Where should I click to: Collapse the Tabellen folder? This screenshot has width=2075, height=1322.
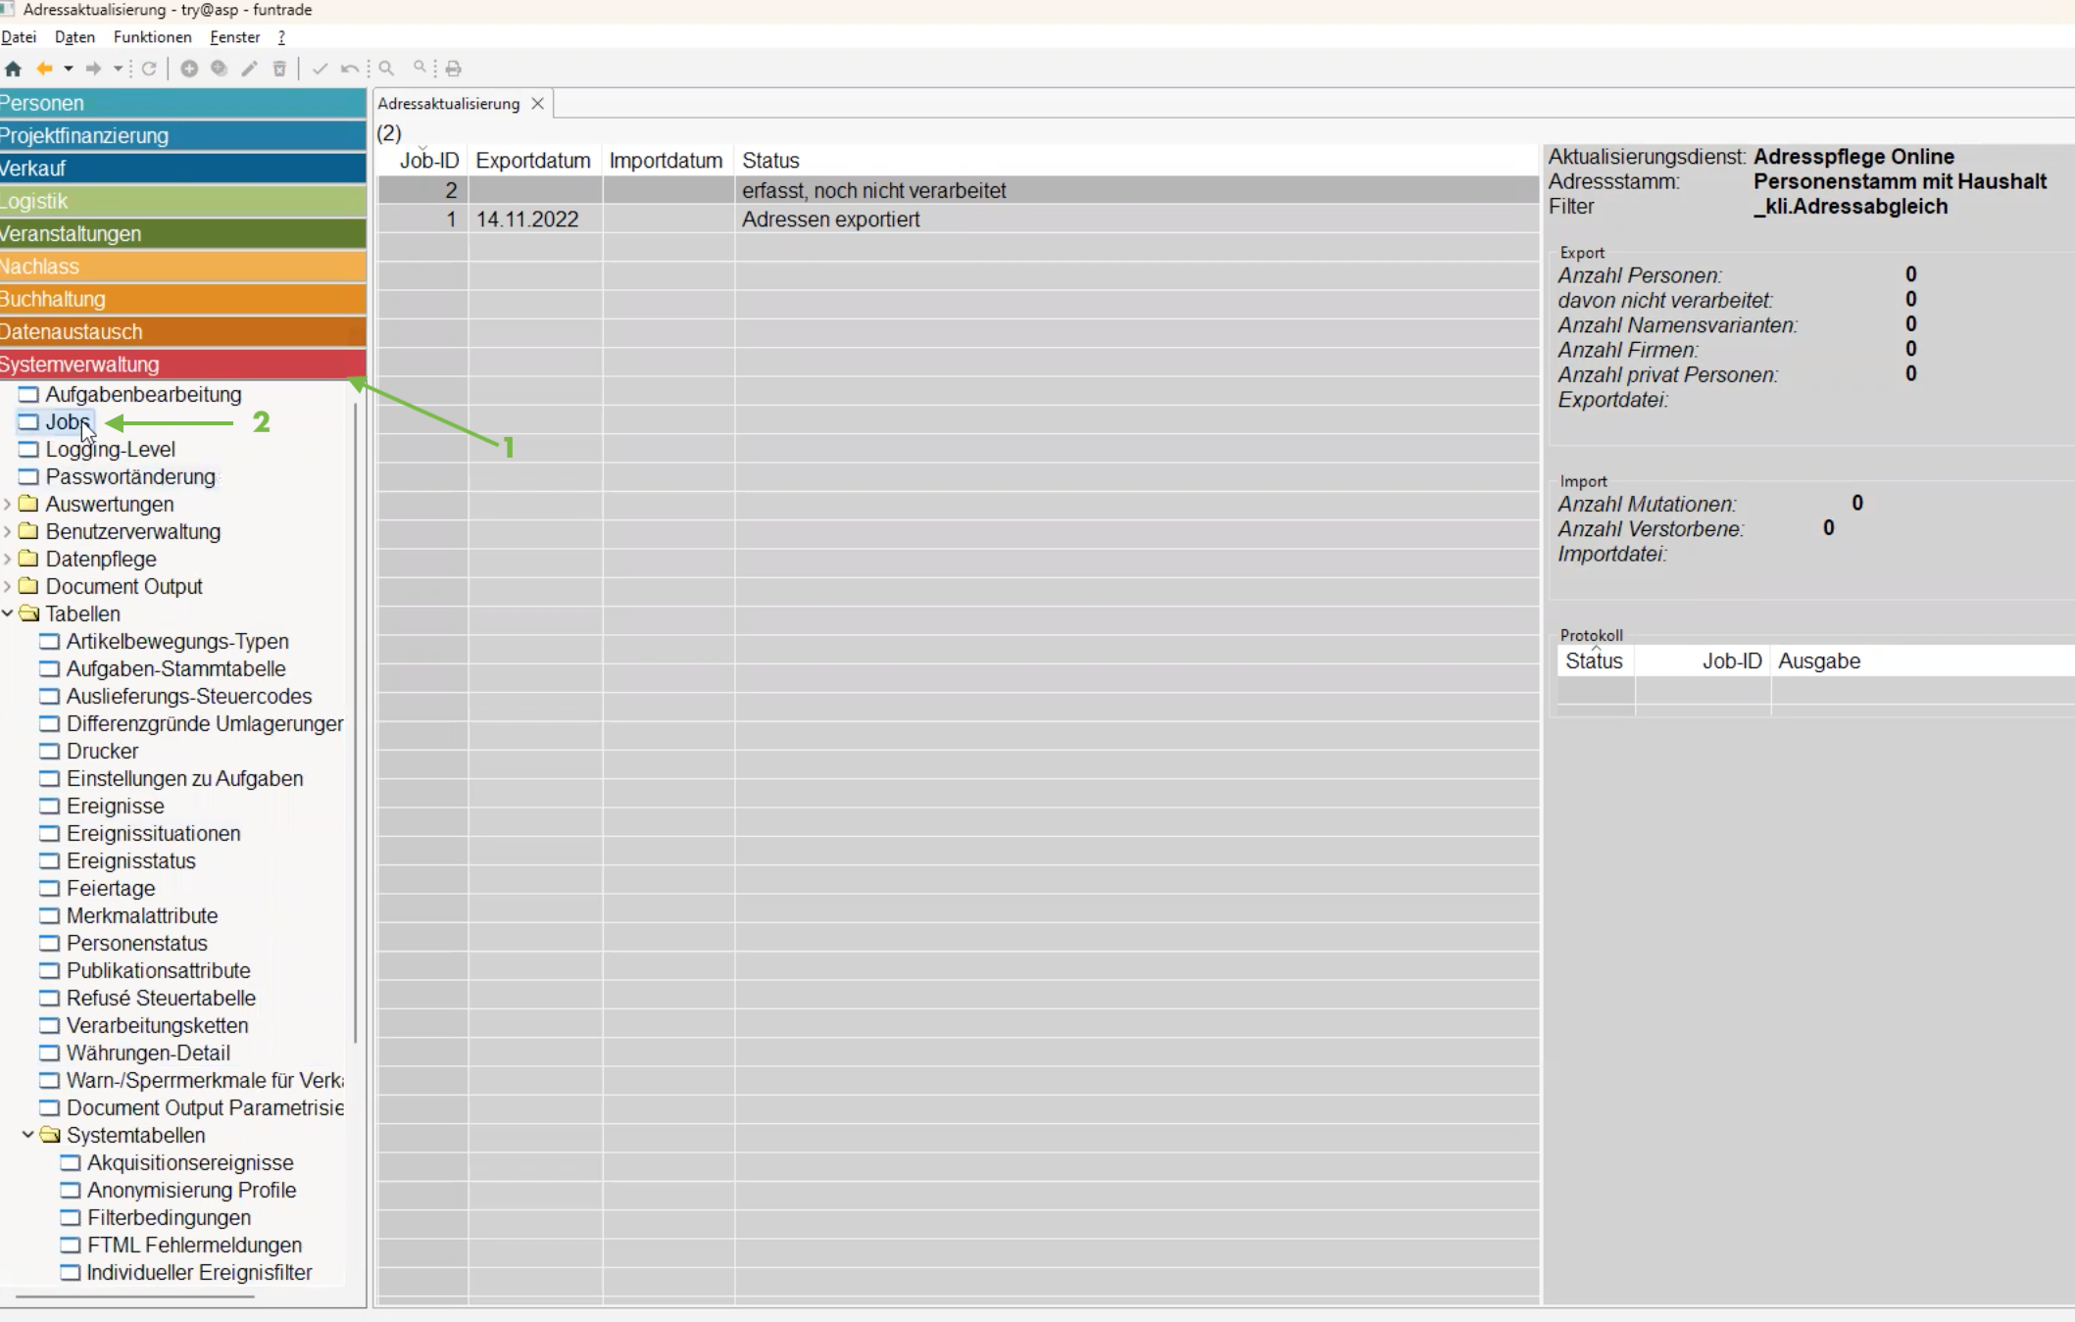8,613
